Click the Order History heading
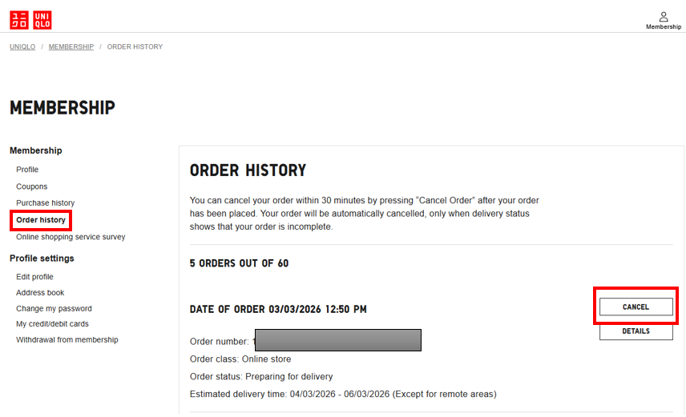 tap(248, 170)
